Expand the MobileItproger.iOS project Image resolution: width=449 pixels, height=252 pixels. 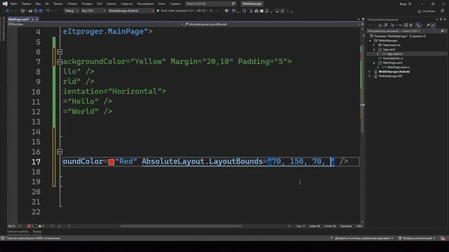tap(370, 76)
